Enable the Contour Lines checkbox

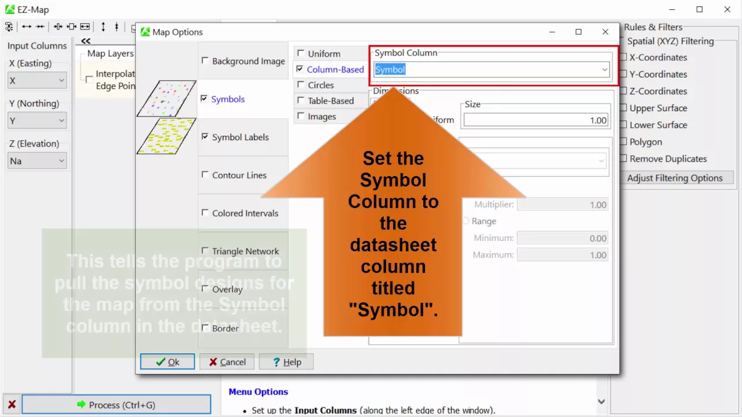coord(205,174)
